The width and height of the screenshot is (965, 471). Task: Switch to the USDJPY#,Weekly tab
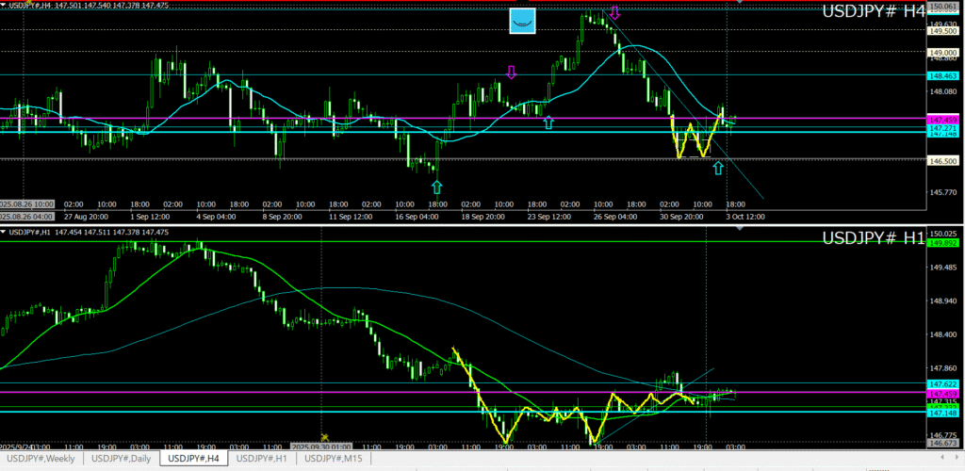pos(41,458)
